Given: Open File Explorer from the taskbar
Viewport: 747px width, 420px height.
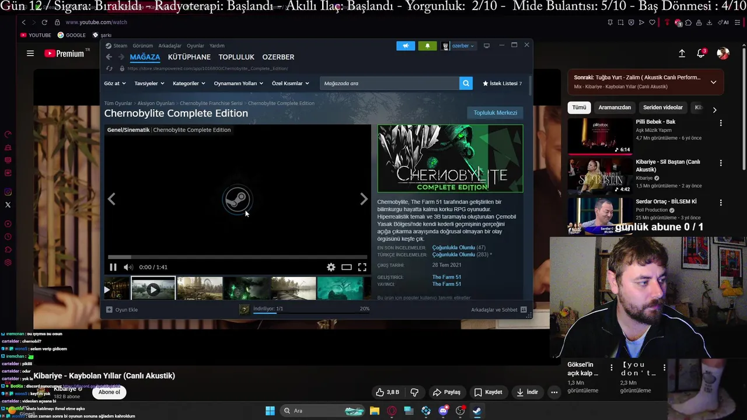Looking at the screenshot, I should point(375,411).
